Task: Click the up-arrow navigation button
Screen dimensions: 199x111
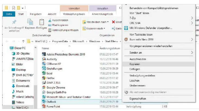Action: (x=23, y=41)
